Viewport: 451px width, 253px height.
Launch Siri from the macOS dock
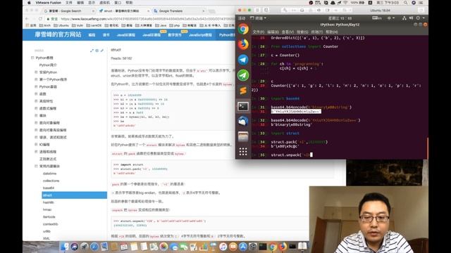pos(75,247)
